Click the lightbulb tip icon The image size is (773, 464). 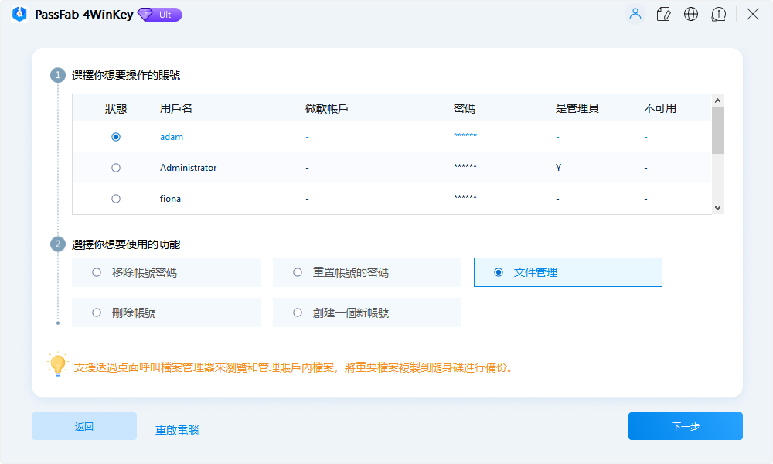[57, 364]
